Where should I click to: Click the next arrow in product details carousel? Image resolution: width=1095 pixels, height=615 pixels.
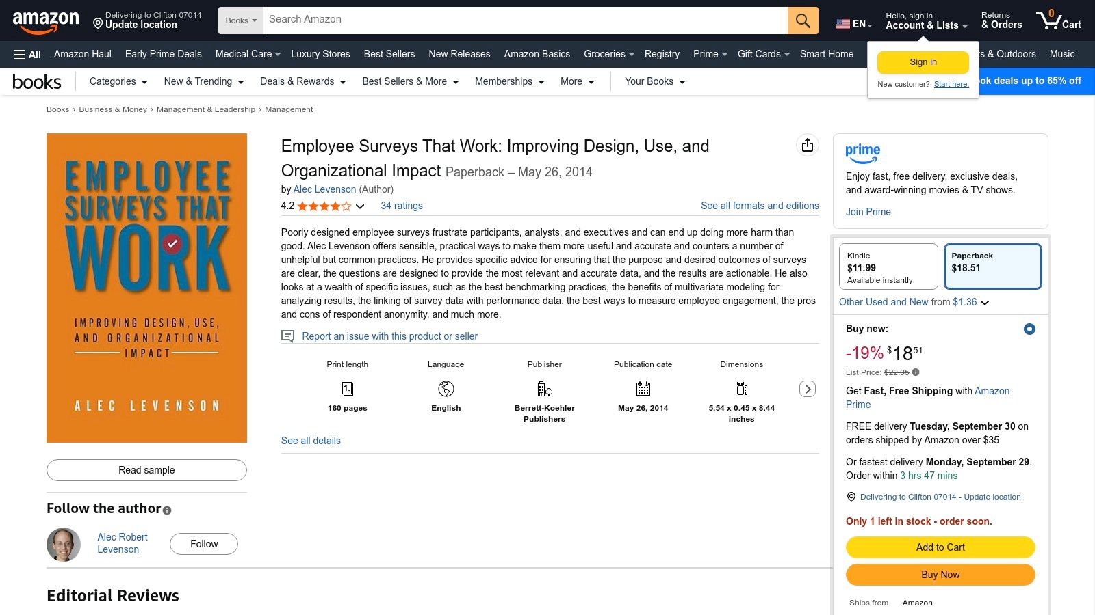point(808,389)
